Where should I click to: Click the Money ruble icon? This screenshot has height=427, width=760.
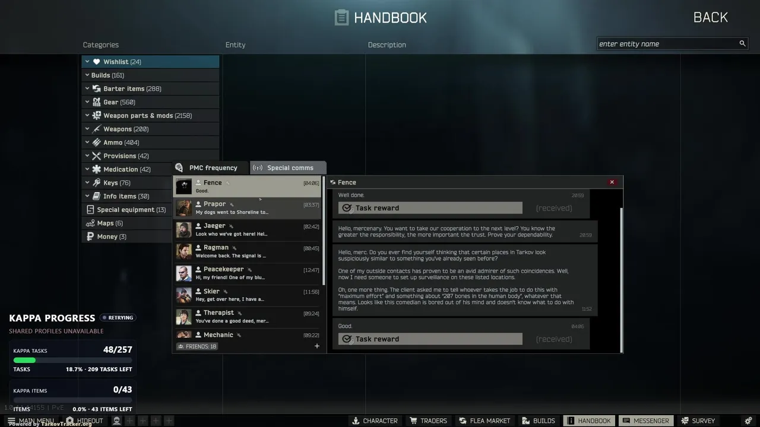(x=90, y=237)
